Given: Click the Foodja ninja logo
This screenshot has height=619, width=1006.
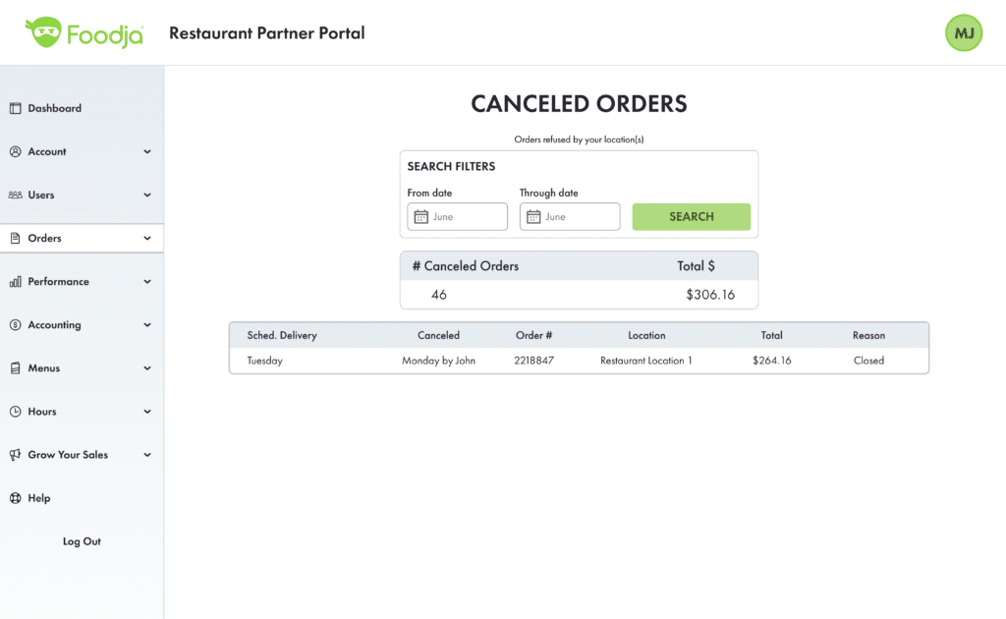Looking at the screenshot, I should pyautogui.click(x=43, y=32).
